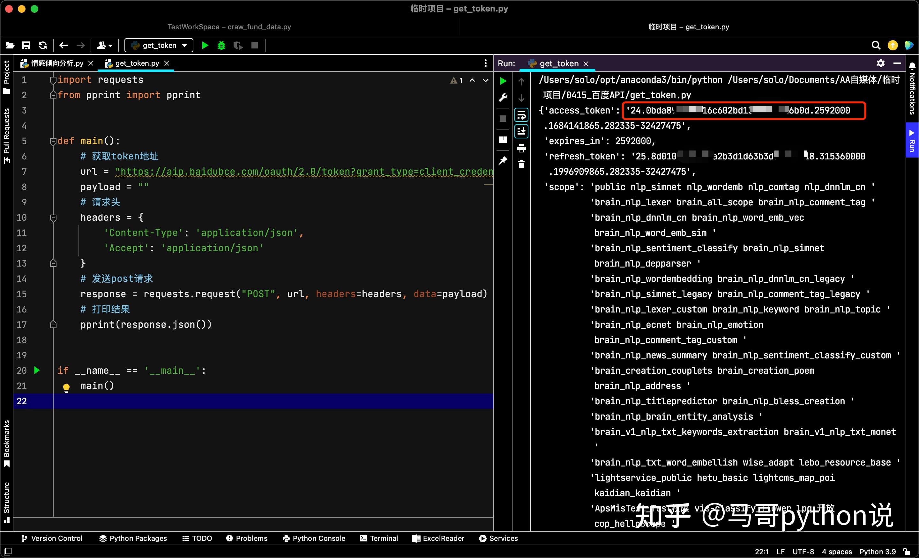This screenshot has height=558, width=919.
Task: Expand the user account dropdown
Action: [104, 45]
